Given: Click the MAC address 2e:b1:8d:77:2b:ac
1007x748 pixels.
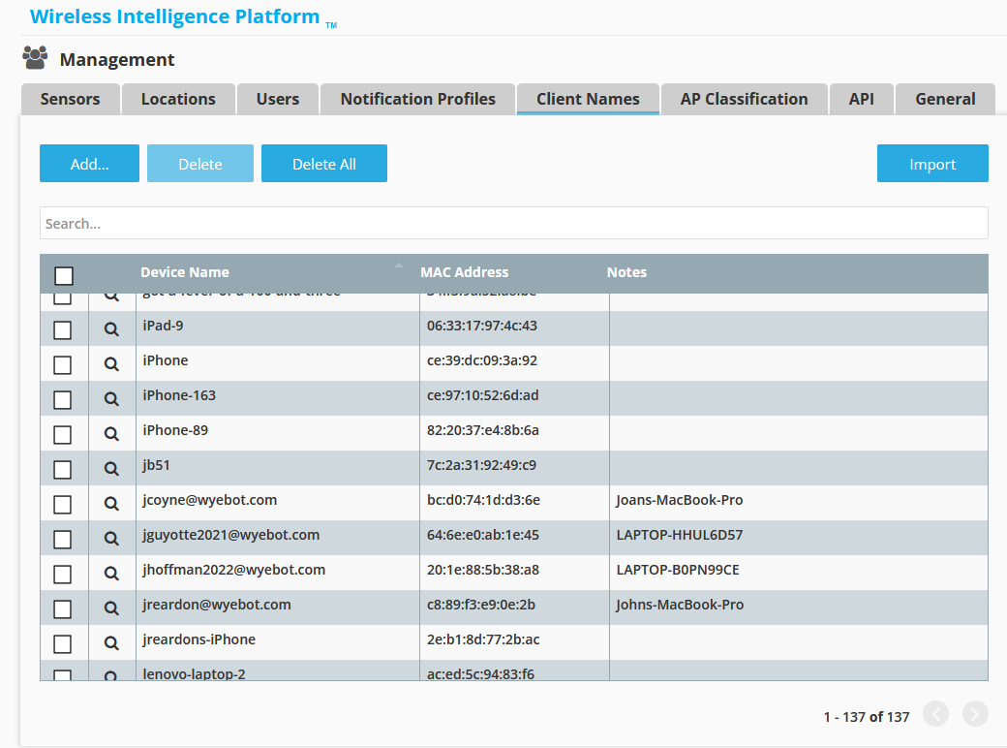Looking at the screenshot, I should point(483,639).
